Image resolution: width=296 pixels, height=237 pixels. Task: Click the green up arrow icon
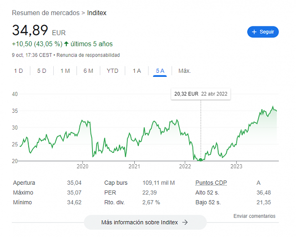pos(66,44)
